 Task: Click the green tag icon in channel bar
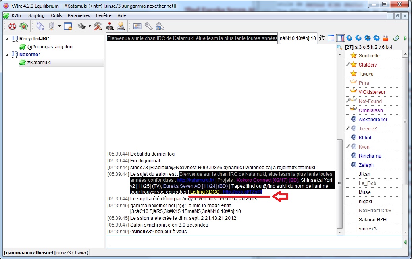(396, 38)
